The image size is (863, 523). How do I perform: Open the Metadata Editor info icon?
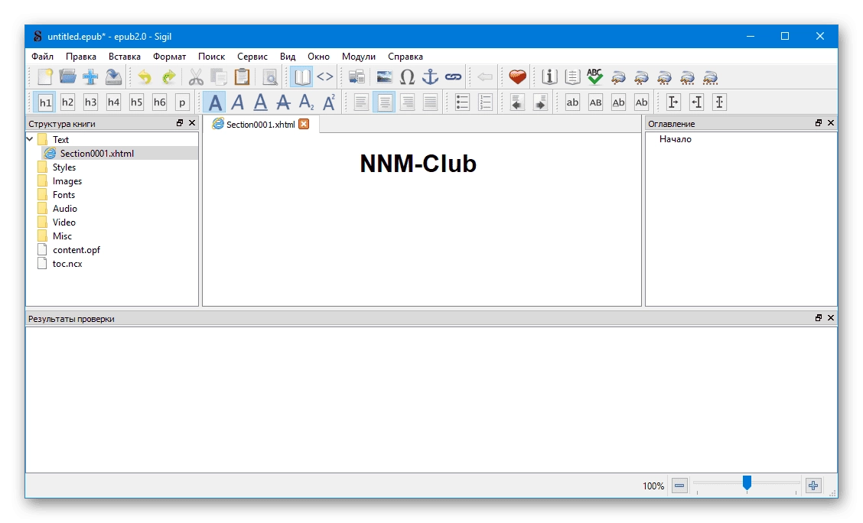coord(549,77)
